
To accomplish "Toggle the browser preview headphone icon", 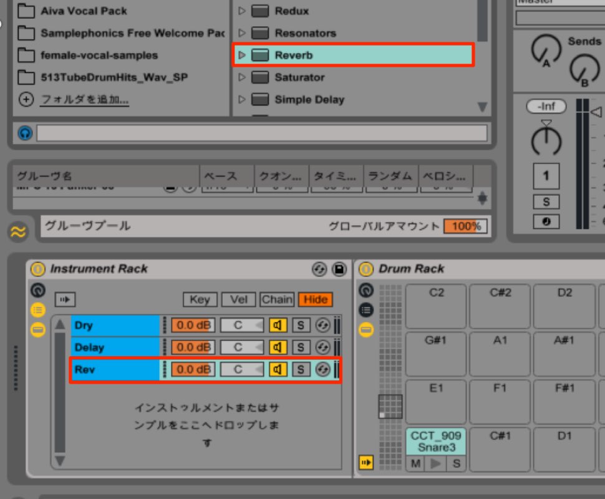I will click(25, 133).
